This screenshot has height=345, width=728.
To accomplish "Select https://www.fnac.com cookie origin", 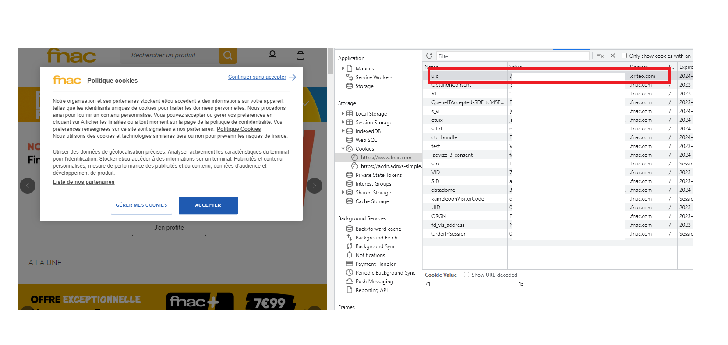I will click(x=386, y=158).
